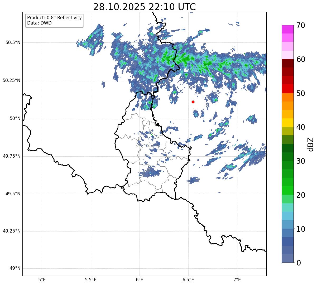Click the latitude label "49.75°N"

12,156
